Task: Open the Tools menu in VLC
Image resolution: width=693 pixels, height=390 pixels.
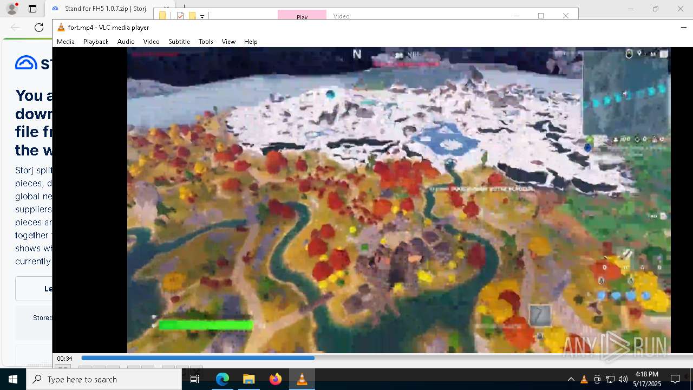Action: point(206,42)
